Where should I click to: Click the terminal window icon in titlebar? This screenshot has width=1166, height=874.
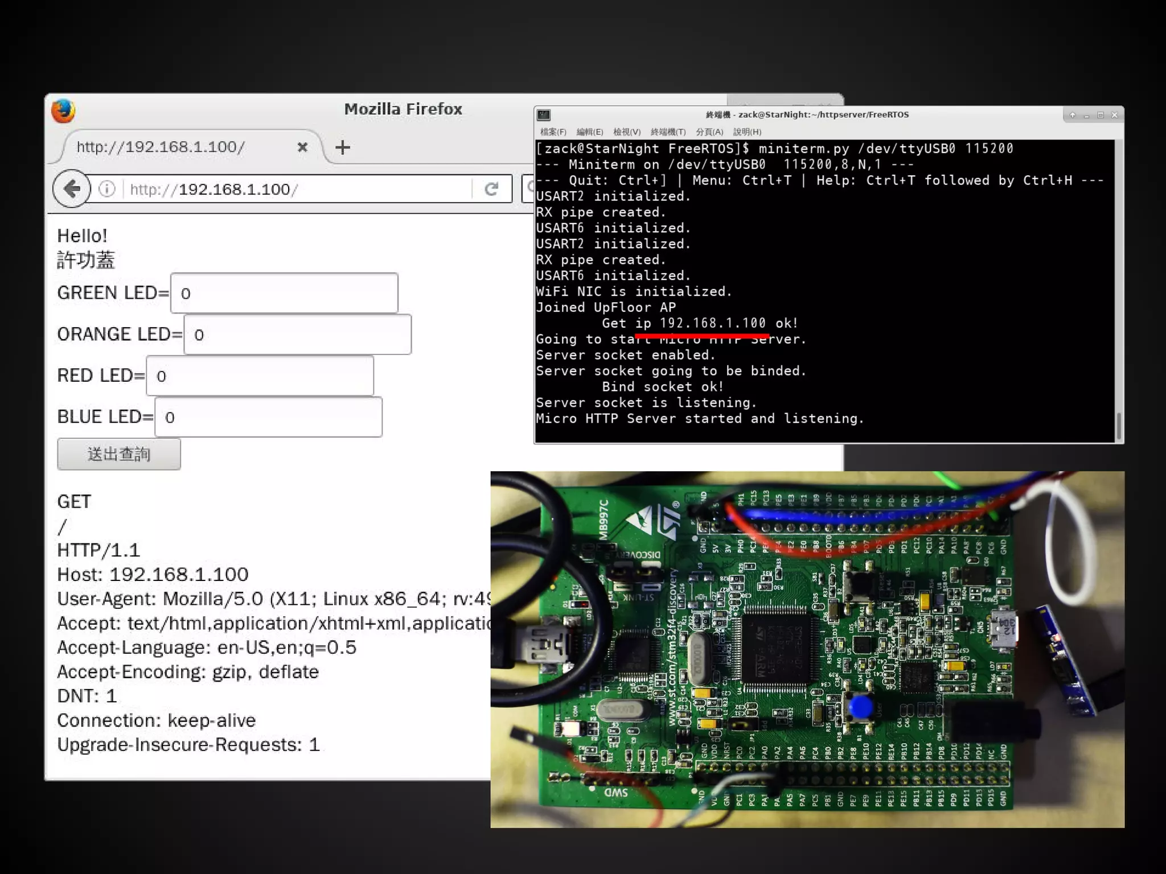pyautogui.click(x=544, y=115)
